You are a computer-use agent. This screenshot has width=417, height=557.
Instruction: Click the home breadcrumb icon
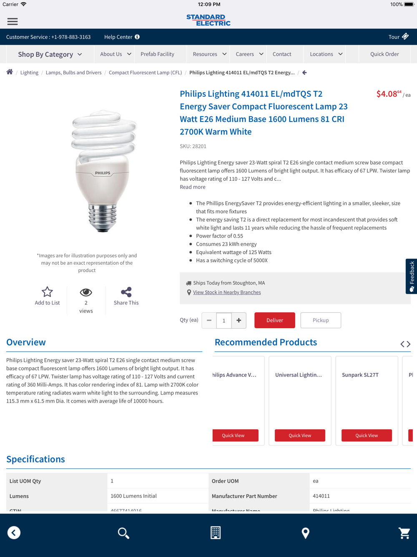tap(10, 72)
